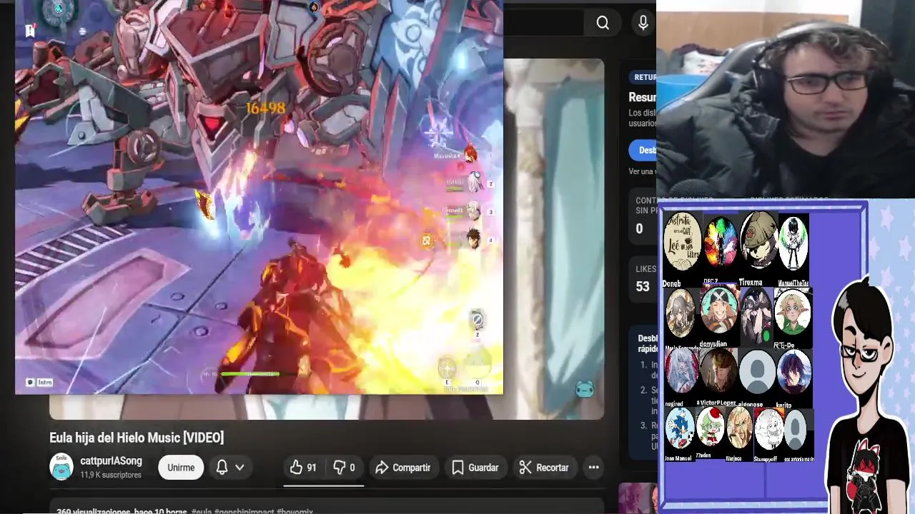Open the cattpurIASong channel avatar
Image resolution: width=915 pixels, height=514 pixels.
click(61, 467)
